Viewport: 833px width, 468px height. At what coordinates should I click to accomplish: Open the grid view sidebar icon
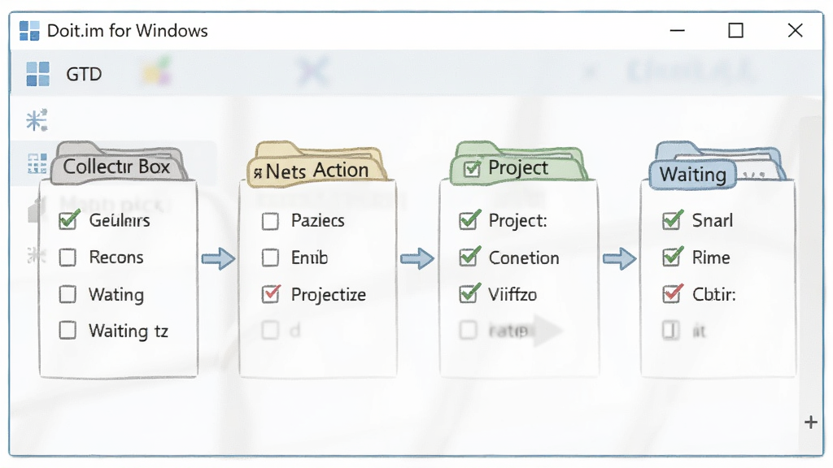[37, 163]
